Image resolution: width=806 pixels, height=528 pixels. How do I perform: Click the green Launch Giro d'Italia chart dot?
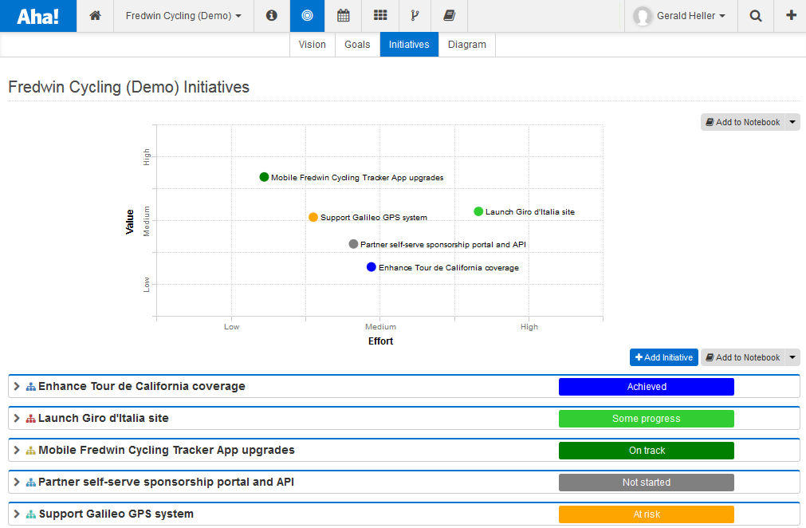click(x=478, y=211)
